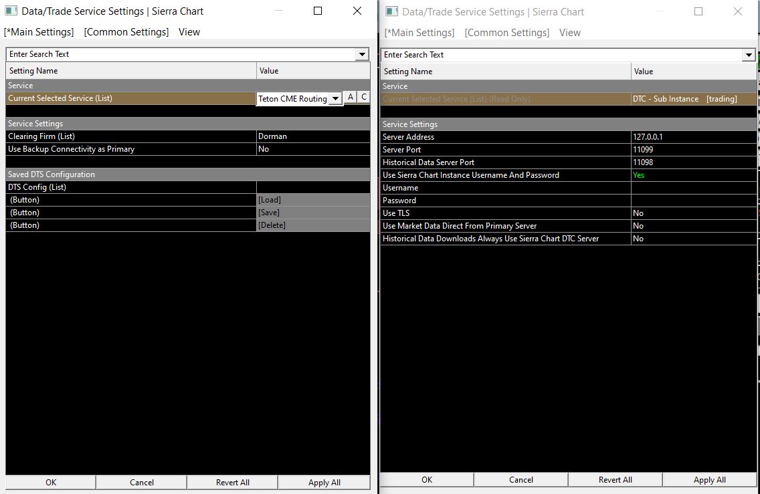Screen dimensions: 760x494
Task: Click Setting Name column header in left window
Action: click(x=131, y=71)
